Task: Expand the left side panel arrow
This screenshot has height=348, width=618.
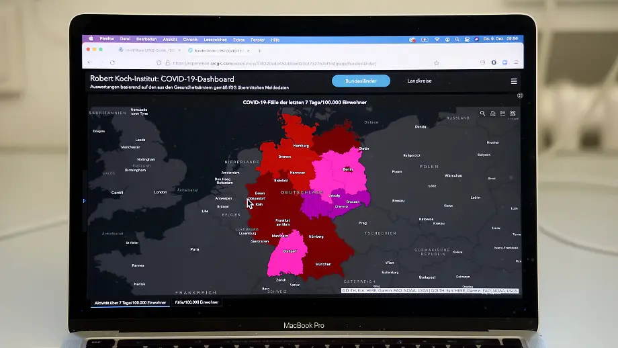Action: coord(84,200)
